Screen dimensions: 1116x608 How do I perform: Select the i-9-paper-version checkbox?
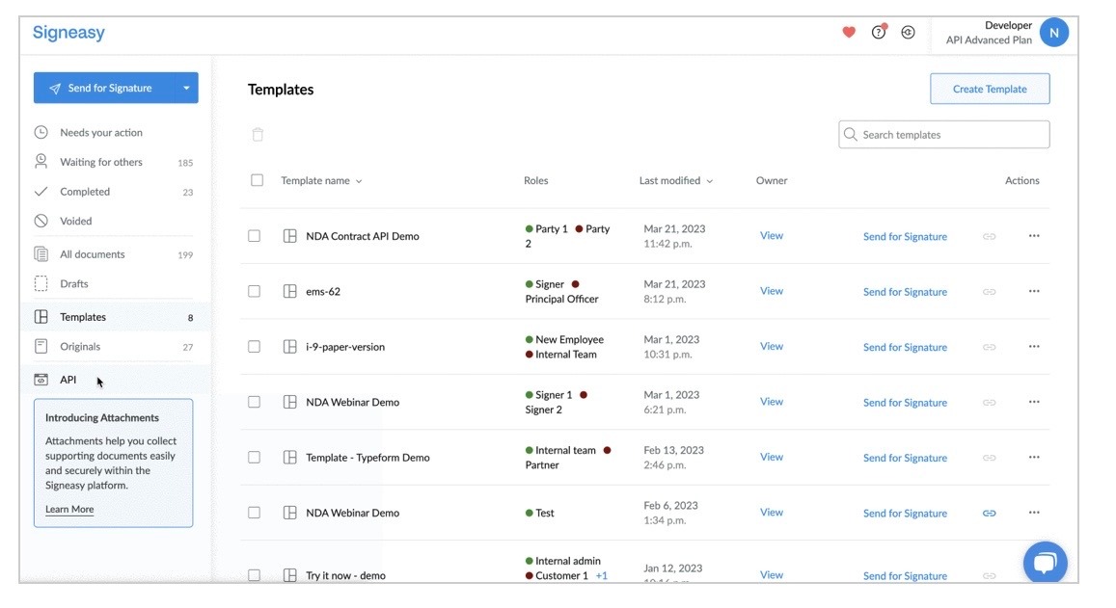click(x=254, y=347)
